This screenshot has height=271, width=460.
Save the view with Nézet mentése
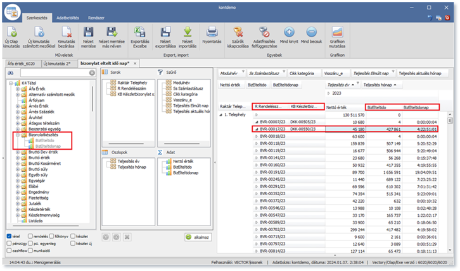[89, 32]
